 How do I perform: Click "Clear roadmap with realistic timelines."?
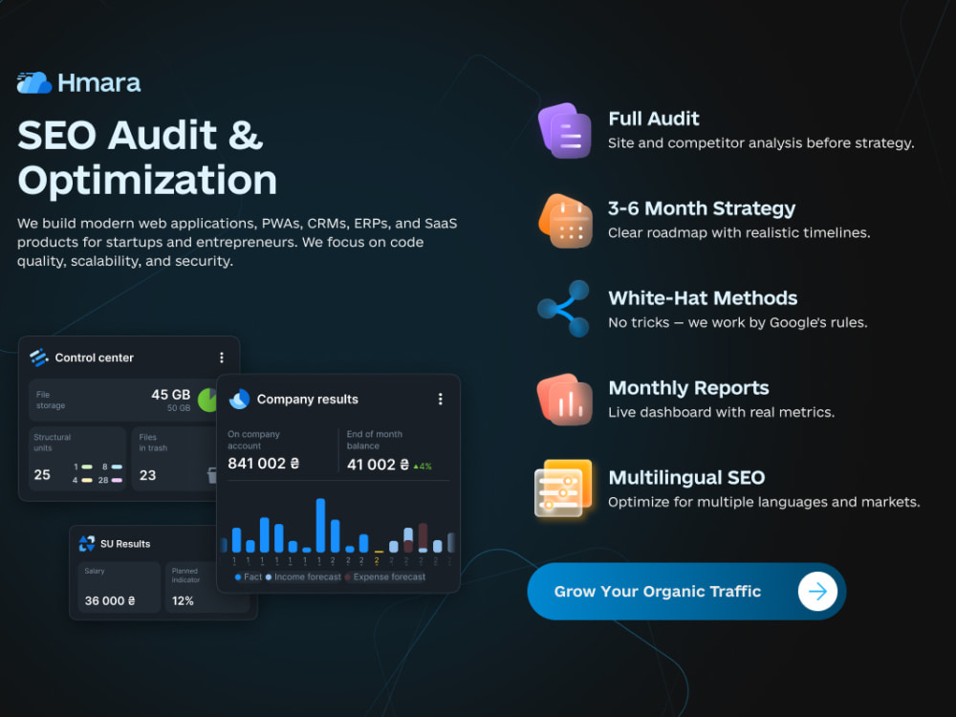[739, 233]
